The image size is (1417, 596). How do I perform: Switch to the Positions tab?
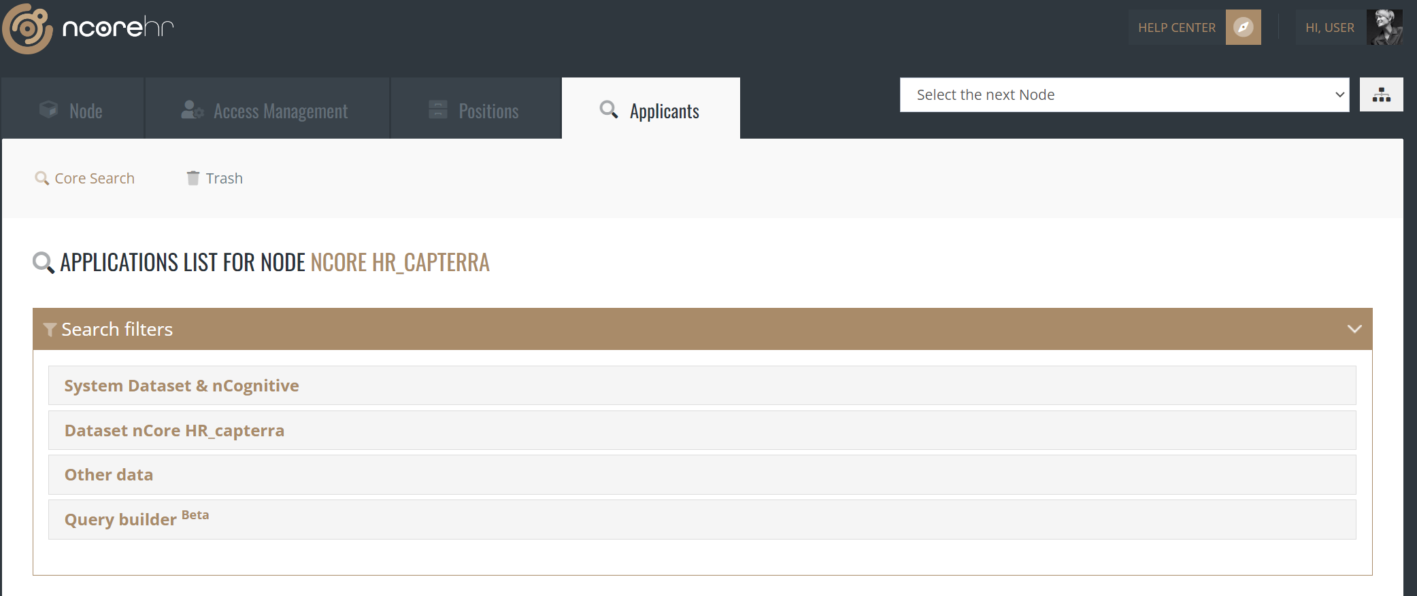click(476, 109)
